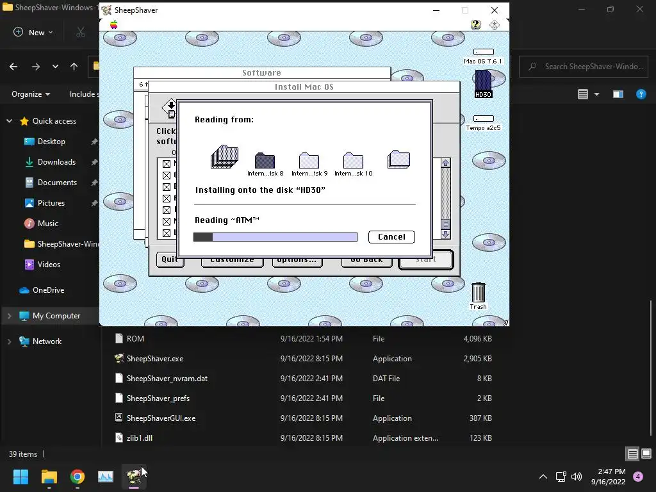Click the Go Back button in installer
This screenshot has height=492, width=656.
click(x=367, y=261)
